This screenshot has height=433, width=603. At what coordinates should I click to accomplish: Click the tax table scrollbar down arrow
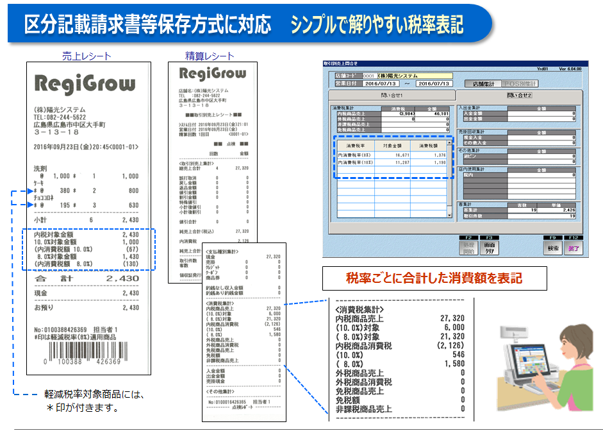tap(449, 216)
